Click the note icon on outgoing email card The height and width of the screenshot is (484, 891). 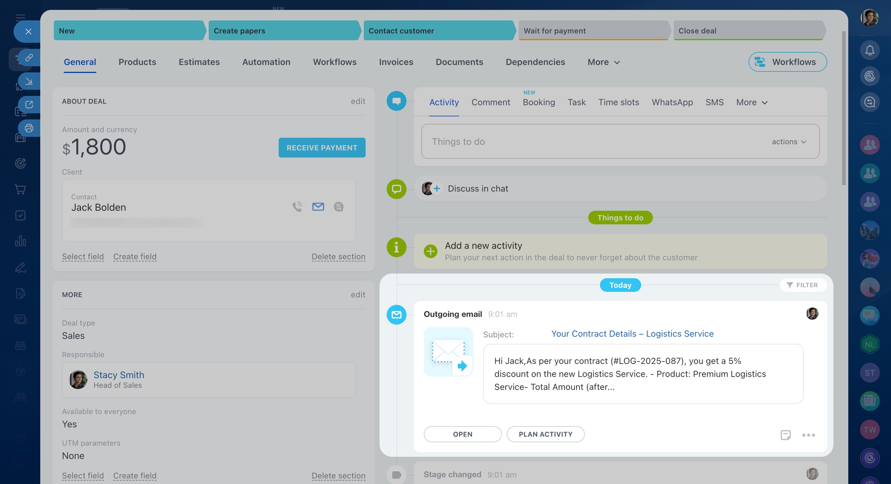[785, 435]
